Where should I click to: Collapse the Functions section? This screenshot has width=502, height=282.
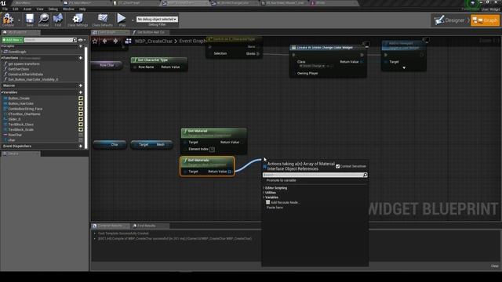click(2, 58)
